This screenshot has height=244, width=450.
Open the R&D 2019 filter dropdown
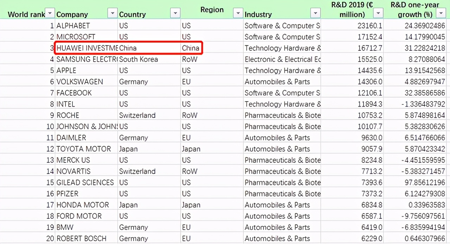tap(378, 13)
